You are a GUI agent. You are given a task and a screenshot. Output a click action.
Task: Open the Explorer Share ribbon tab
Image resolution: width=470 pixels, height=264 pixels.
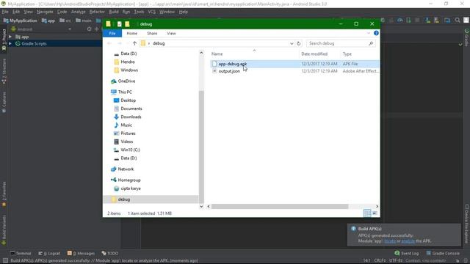[x=152, y=33]
